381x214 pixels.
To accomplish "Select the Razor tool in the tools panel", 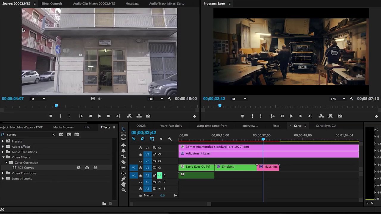I will coord(124,162).
